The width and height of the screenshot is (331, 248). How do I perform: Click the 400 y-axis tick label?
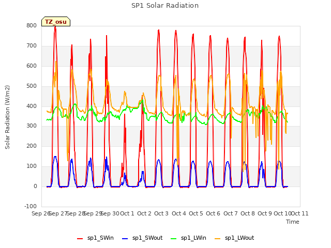[32, 106]
